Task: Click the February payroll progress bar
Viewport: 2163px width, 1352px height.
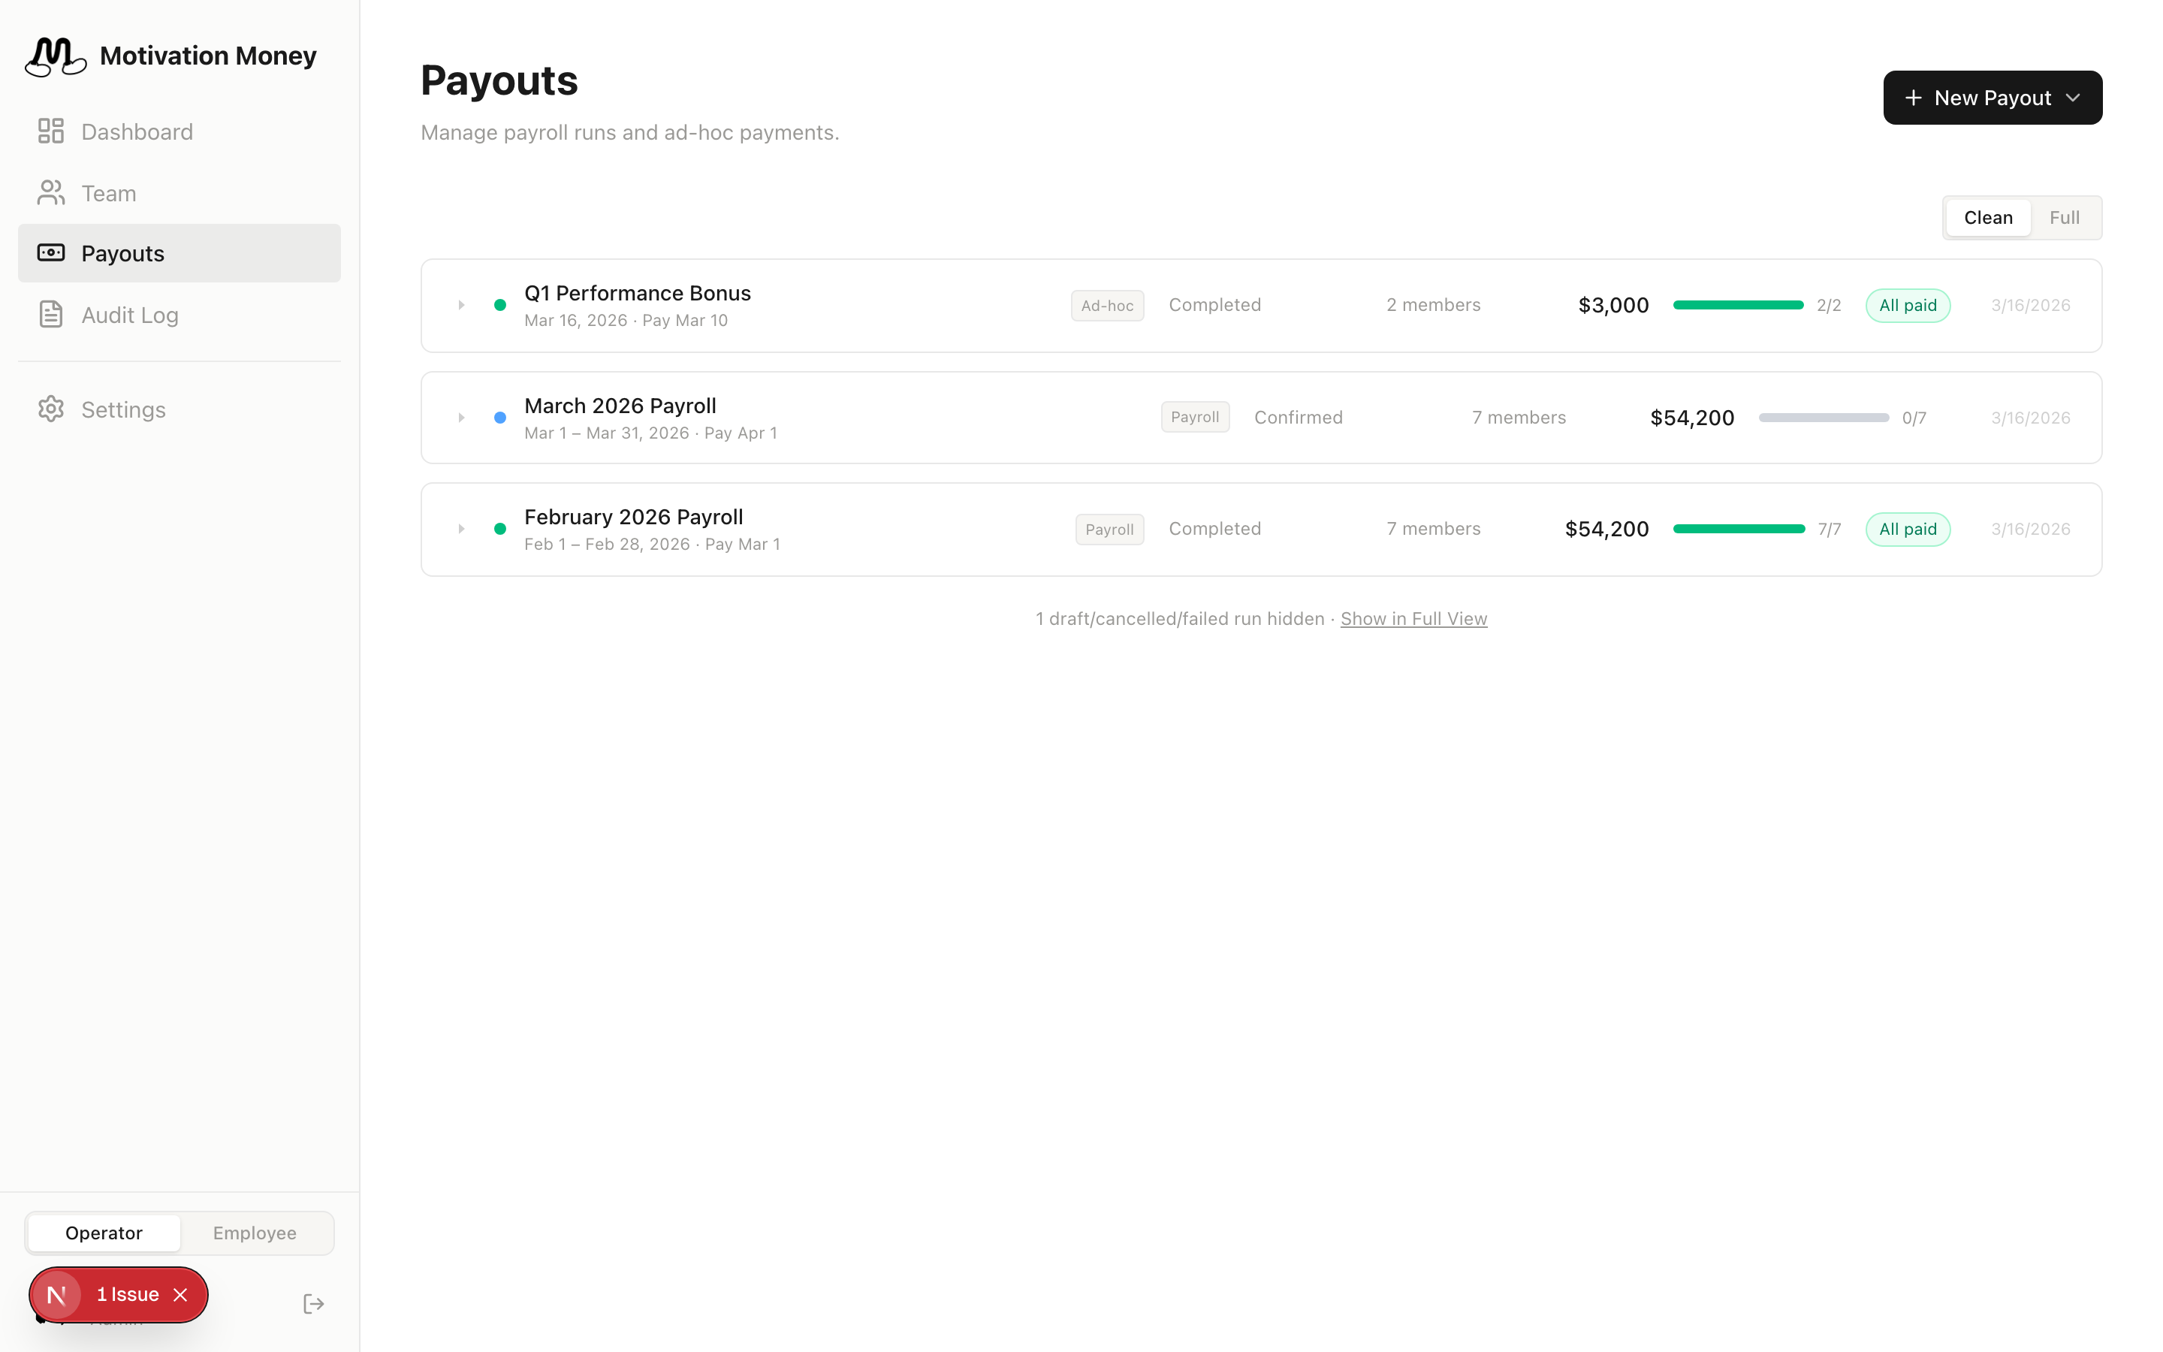Action: tap(1739, 529)
